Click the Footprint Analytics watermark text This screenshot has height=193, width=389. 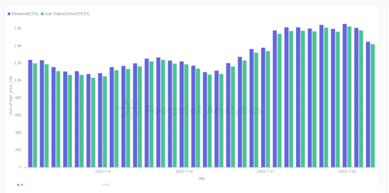[x=203, y=110]
